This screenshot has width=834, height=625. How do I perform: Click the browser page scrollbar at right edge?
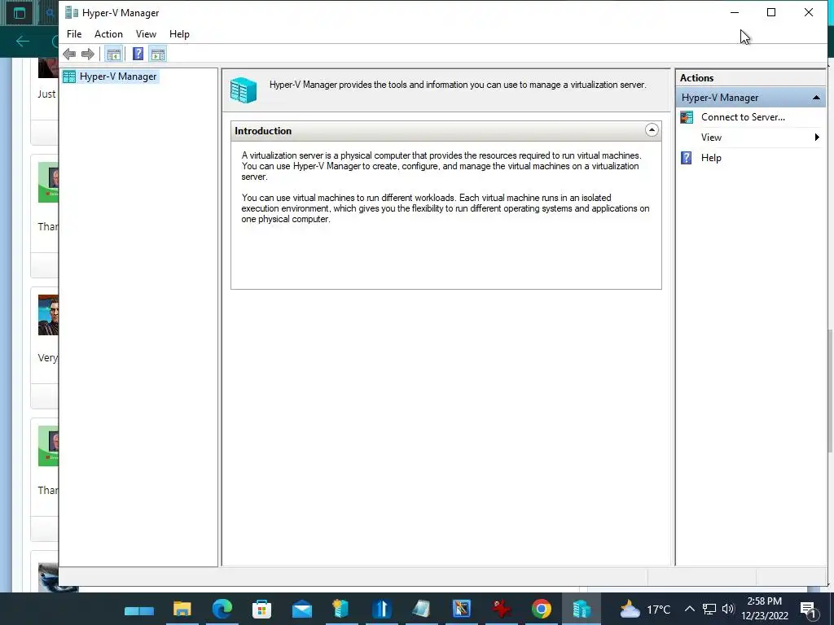click(830, 391)
